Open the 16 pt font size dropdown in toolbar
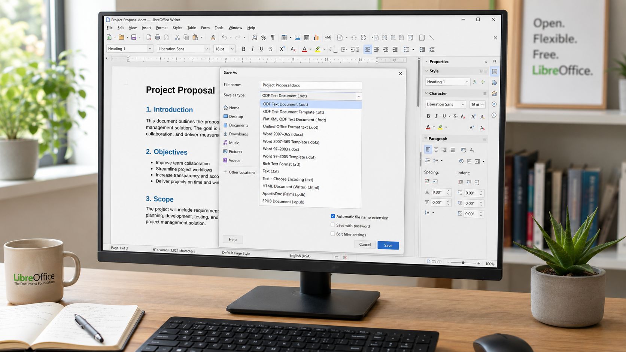Image resolution: width=626 pixels, height=352 pixels. [x=232, y=49]
